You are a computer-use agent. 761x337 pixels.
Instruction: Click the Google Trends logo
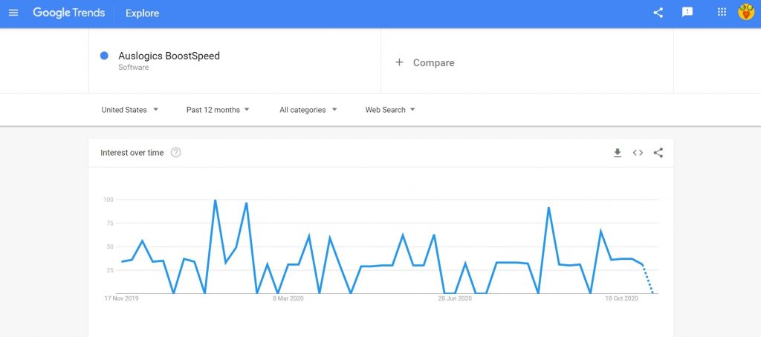(69, 13)
